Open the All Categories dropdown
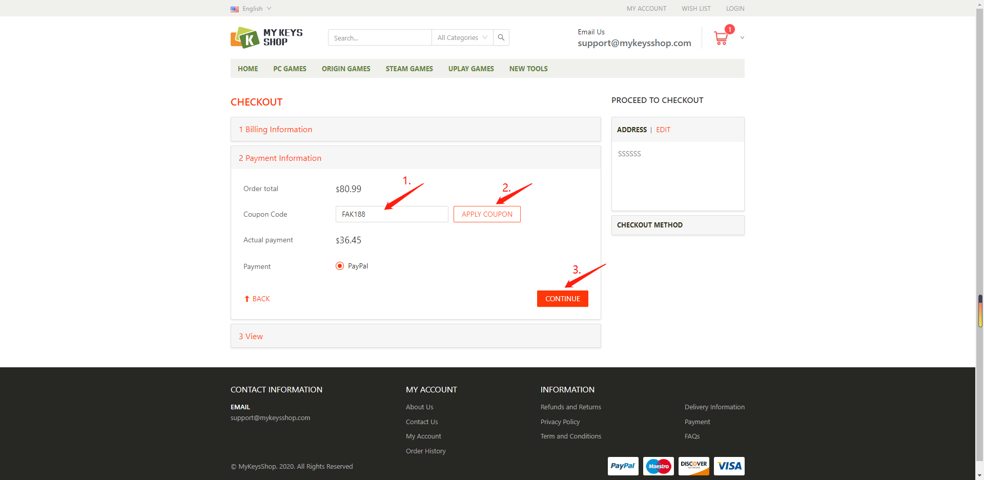Screen dimensions: 984x480 [462, 37]
